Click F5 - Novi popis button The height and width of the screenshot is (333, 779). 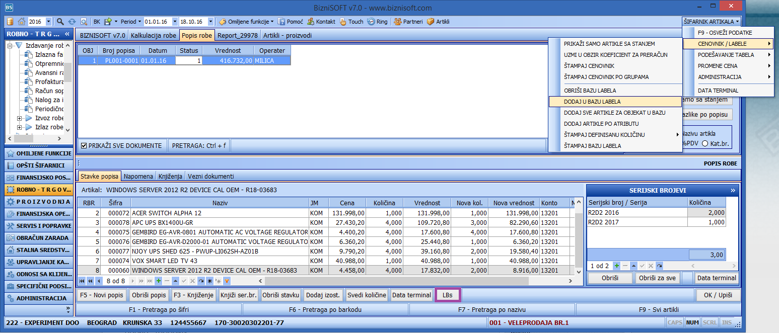[x=101, y=295]
